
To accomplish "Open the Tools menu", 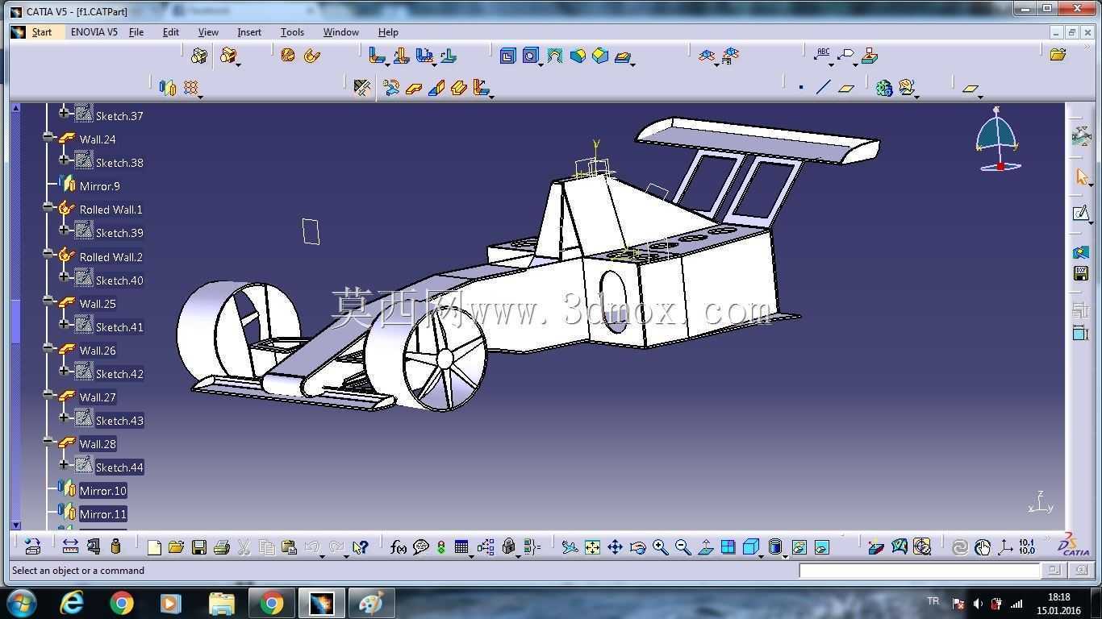I will 292,32.
